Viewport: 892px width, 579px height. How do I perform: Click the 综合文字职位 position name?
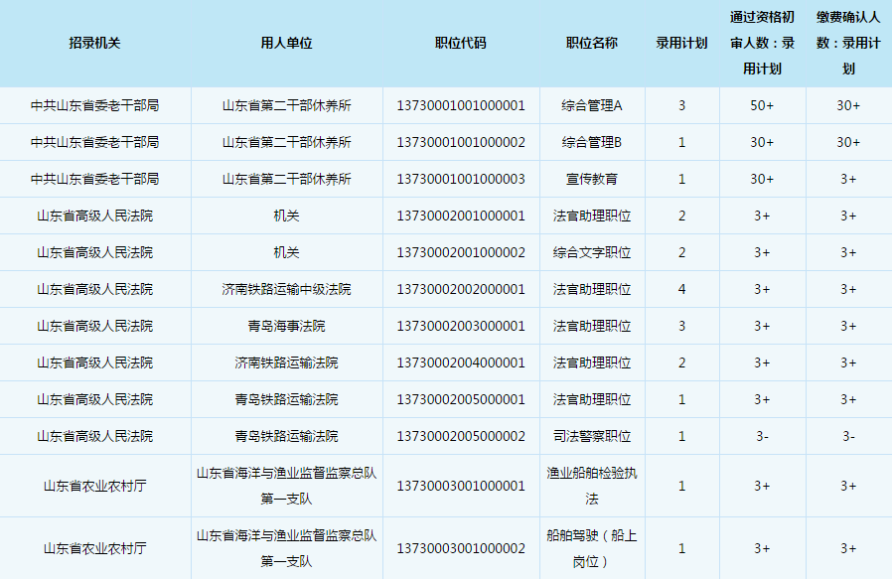click(592, 252)
